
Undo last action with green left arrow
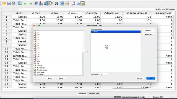tap(25, 4)
